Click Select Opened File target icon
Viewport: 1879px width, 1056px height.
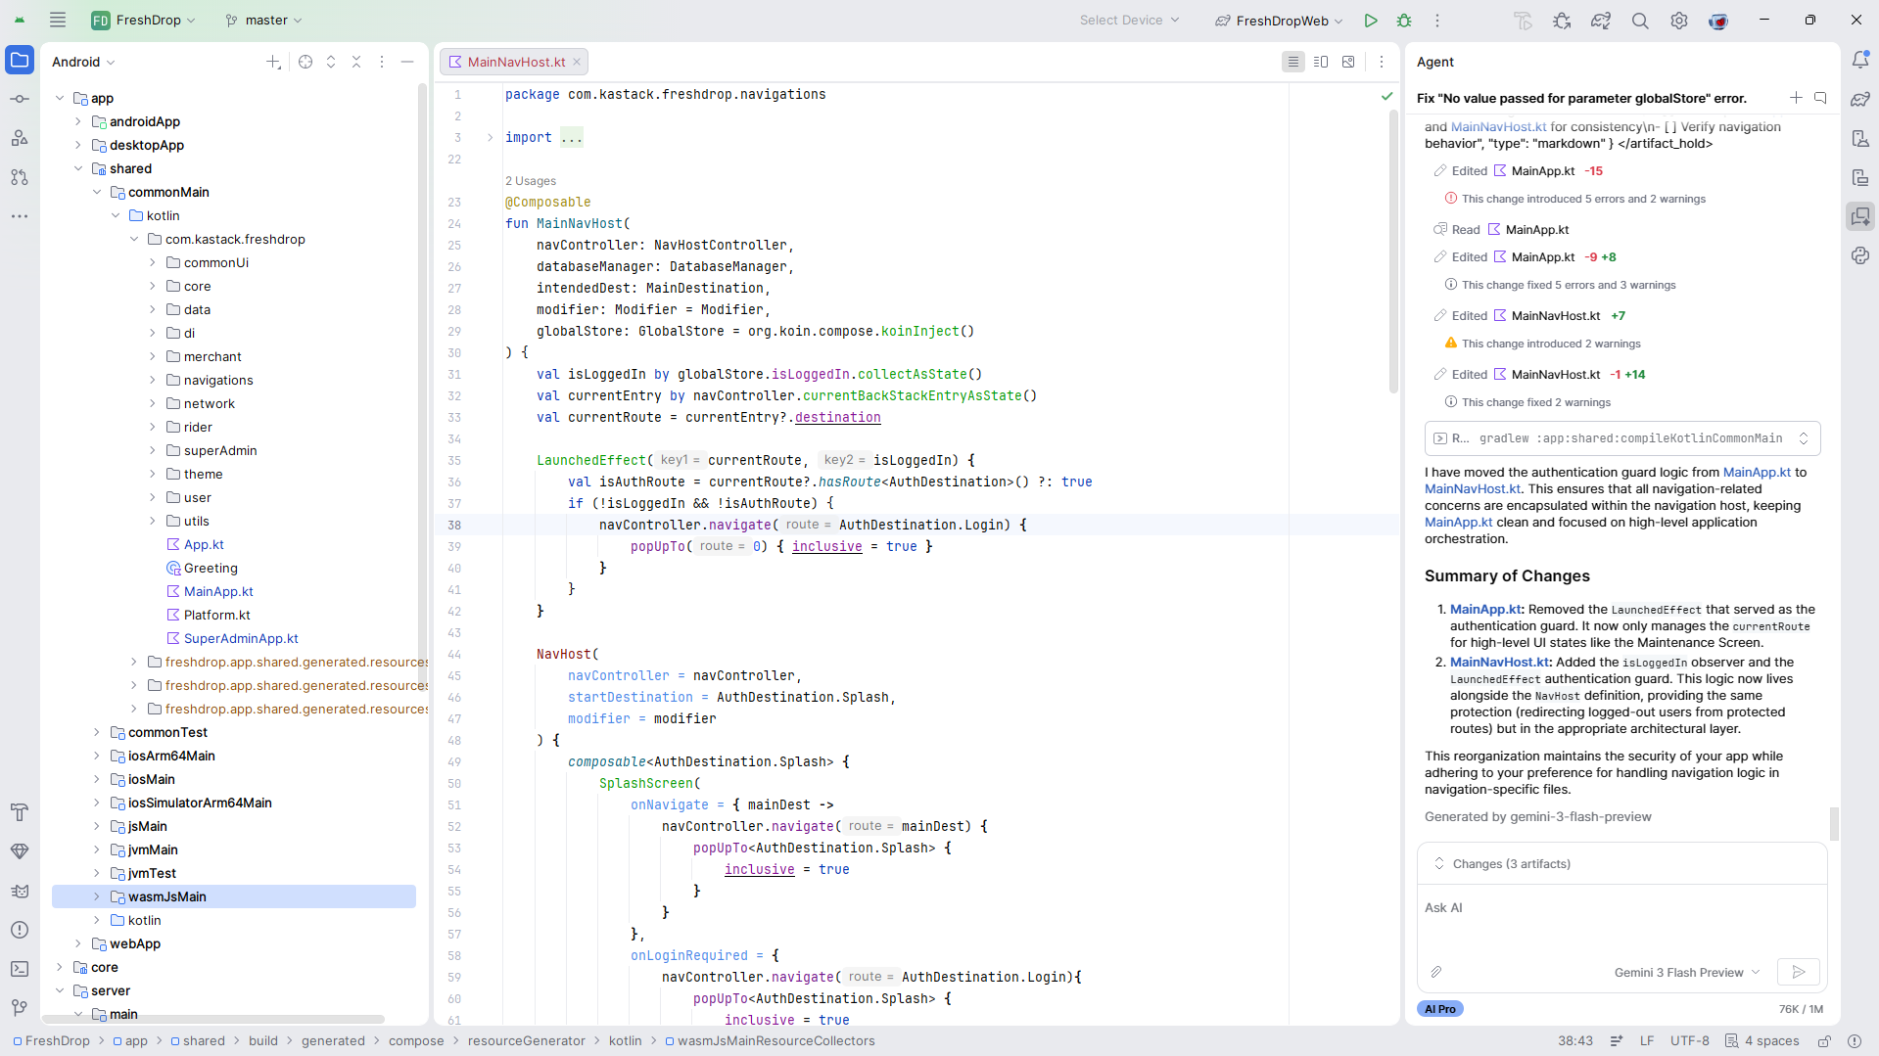pyautogui.click(x=305, y=62)
